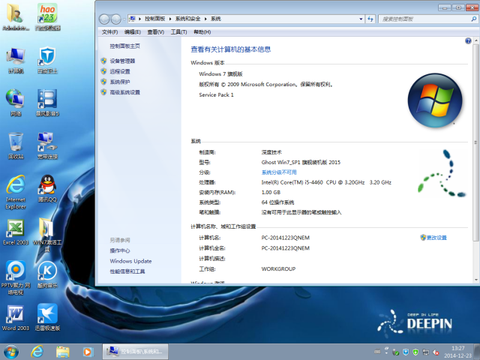Open the hao123 browser desktop shortcut
Viewport: 480px width, 360px height.
(x=47, y=16)
